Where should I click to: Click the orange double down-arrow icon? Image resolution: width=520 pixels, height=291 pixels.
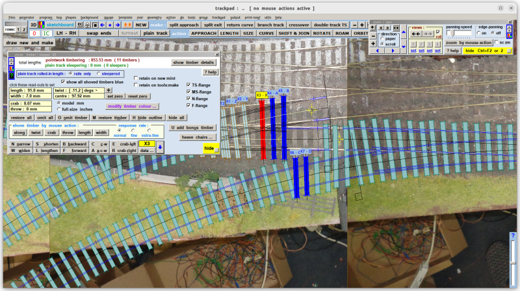(x=127, y=25)
